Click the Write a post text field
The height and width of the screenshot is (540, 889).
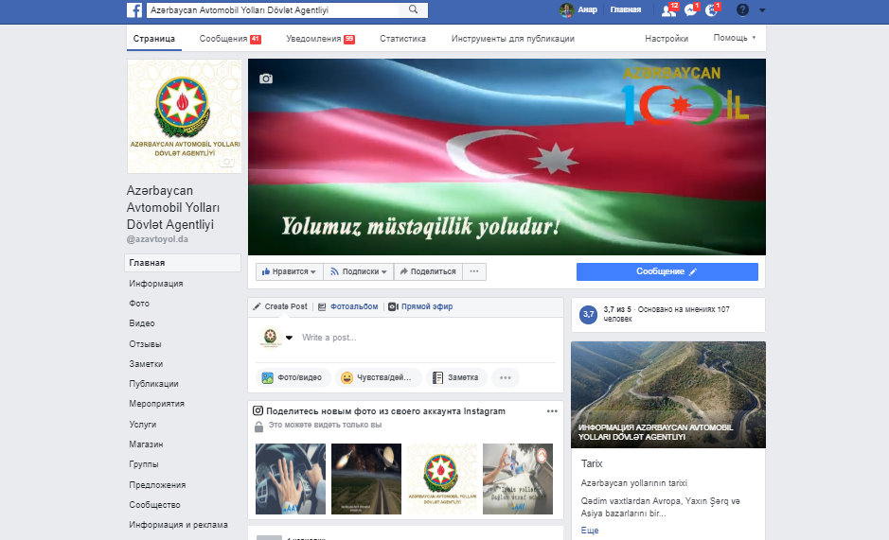[426, 338]
